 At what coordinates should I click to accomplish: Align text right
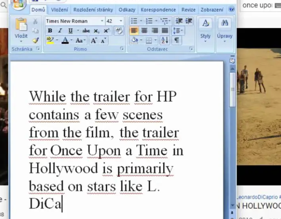point(154,31)
